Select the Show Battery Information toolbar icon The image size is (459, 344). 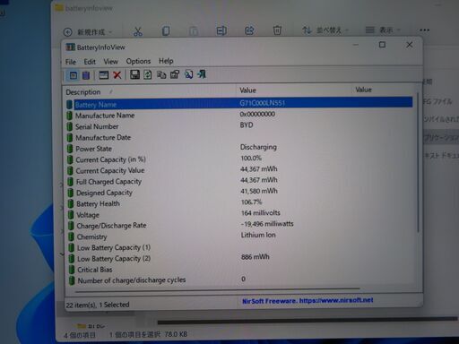click(x=74, y=75)
